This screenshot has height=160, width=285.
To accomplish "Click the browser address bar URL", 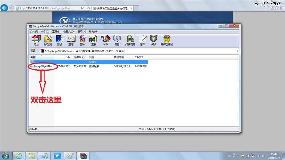I will pyautogui.click(x=46, y=8).
